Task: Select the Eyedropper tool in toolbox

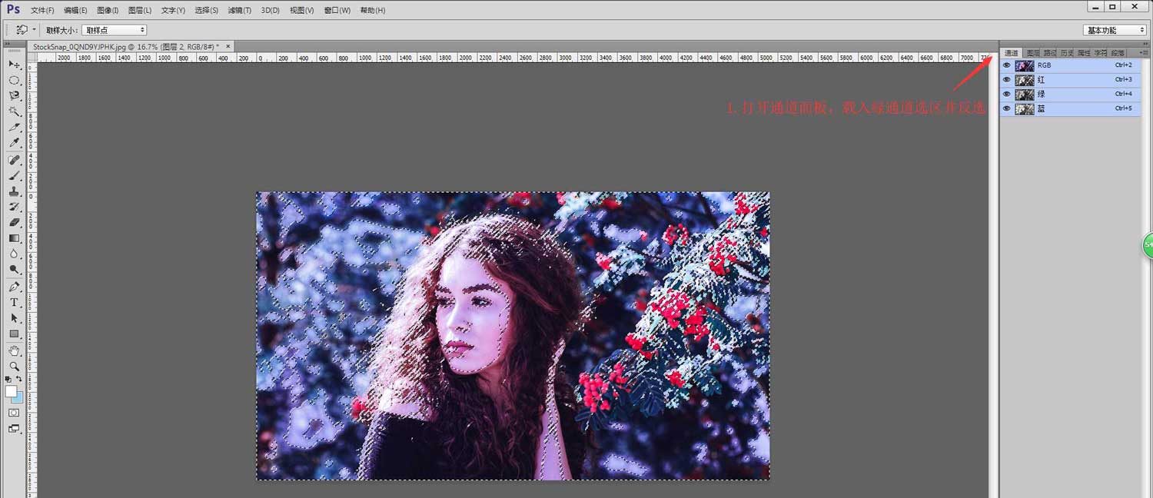Action: [14, 143]
